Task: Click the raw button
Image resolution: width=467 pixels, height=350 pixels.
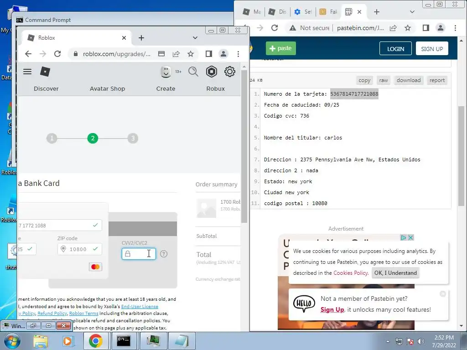Action: (x=384, y=80)
